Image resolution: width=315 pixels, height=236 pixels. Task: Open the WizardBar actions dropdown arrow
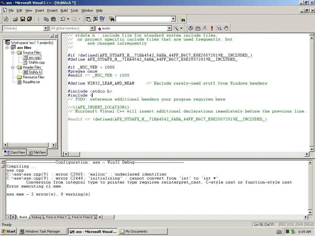coord(181,28)
